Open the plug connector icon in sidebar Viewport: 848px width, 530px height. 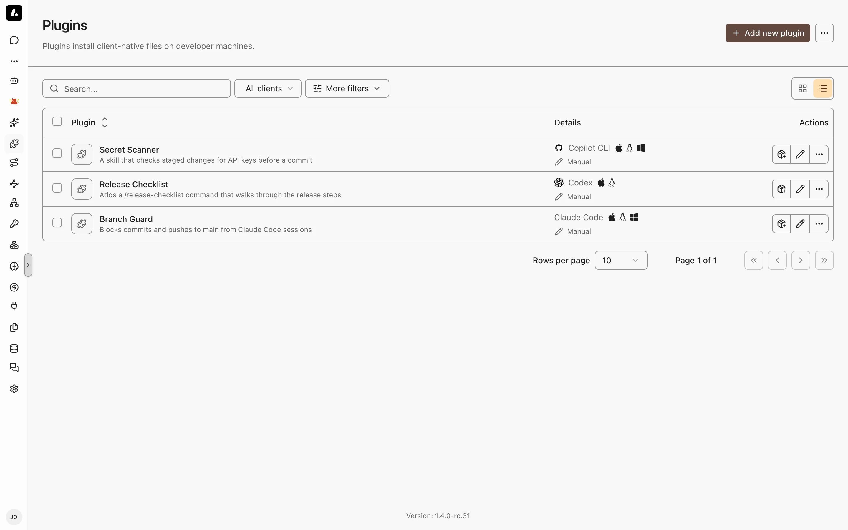pyautogui.click(x=14, y=306)
